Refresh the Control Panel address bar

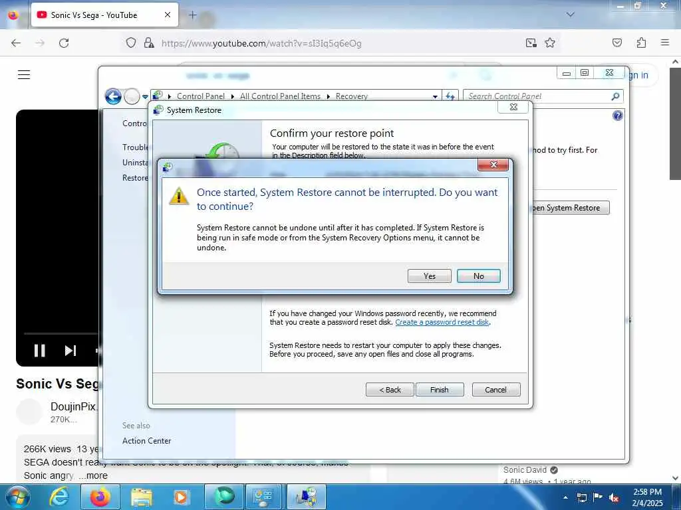450,96
